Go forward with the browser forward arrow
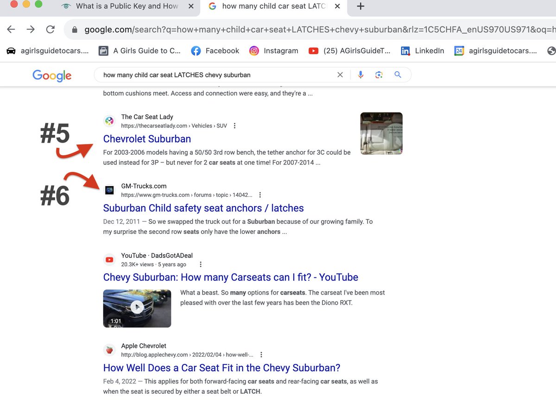This screenshot has height=401, width=556. point(31,30)
